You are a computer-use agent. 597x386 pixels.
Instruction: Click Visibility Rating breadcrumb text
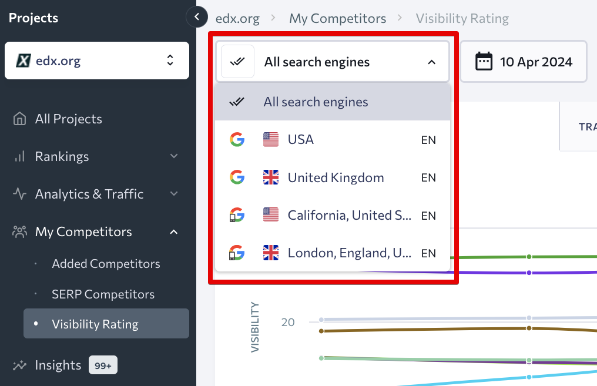[462, 18]
